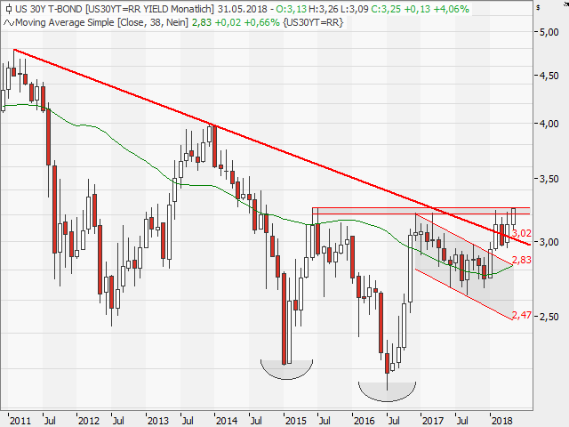Click the 2014 label on time axis

pyautogui.click(x=227, y=421)
